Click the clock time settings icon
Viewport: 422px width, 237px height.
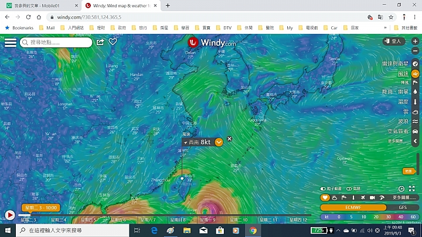click(x=401, y=189)
